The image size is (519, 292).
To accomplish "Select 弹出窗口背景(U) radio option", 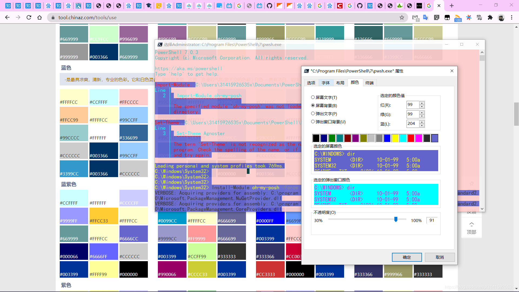I will [313, 122].
